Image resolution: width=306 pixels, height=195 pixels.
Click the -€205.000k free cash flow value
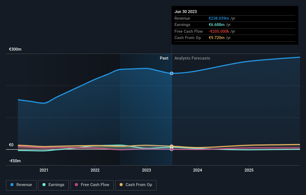click(x=219, y=31)
